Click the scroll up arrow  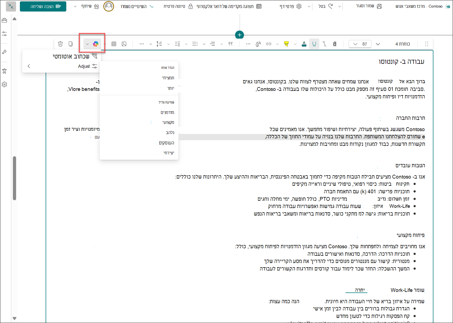14,19
